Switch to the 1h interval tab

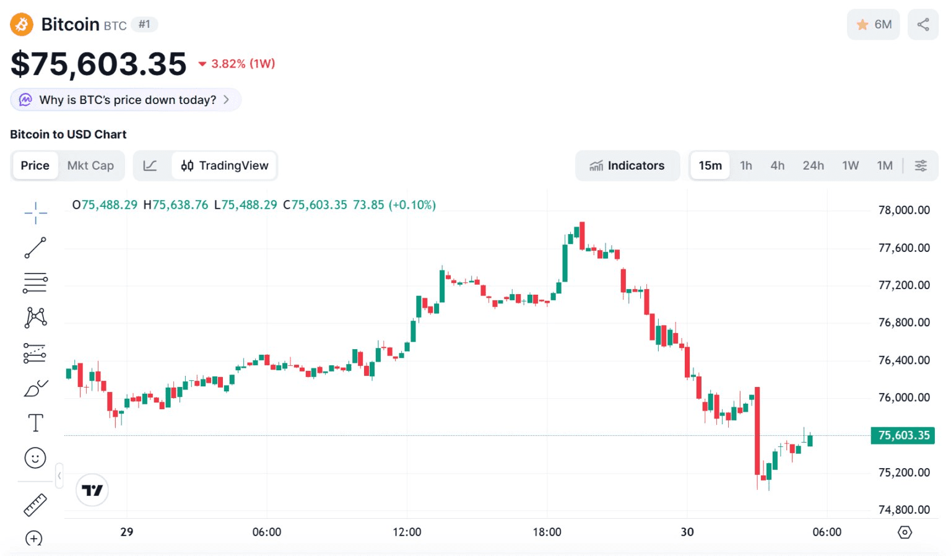click(745, 166)
